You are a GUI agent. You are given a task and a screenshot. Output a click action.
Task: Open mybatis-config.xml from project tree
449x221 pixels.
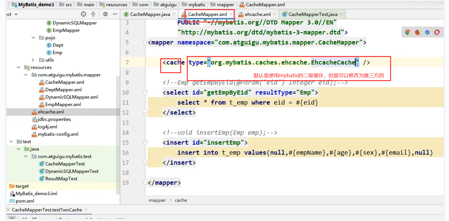(58, 134)
